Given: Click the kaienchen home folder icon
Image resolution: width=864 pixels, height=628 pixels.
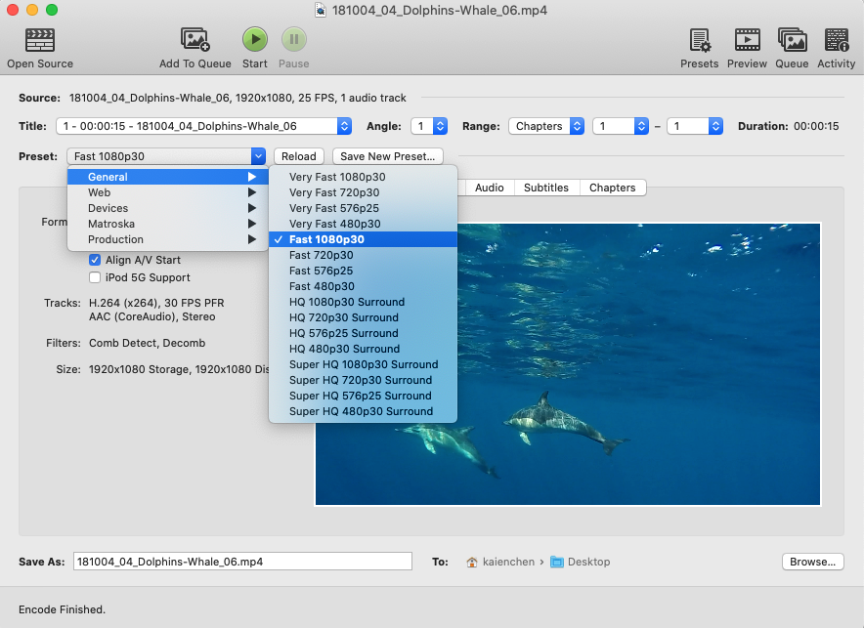Looking at the screenshot, I should click(x=472, y=562).
